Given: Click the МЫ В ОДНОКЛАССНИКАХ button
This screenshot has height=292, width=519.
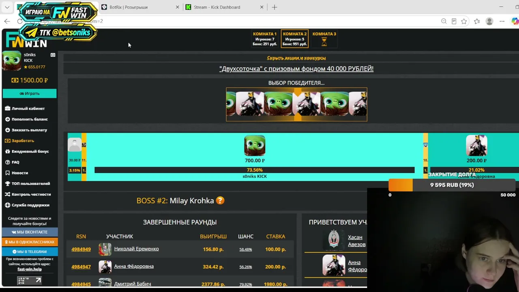Looking at the screenshot, I should (30, 242).
